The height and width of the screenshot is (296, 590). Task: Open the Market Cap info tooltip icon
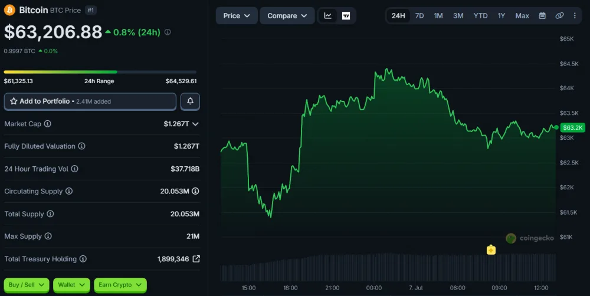47,124
